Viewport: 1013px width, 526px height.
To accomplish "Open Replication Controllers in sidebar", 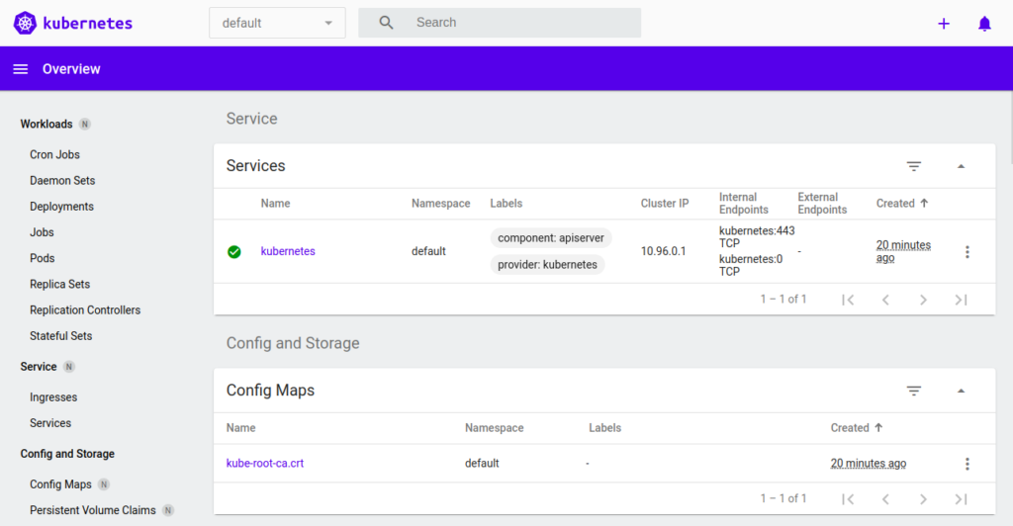I will 85,309.
